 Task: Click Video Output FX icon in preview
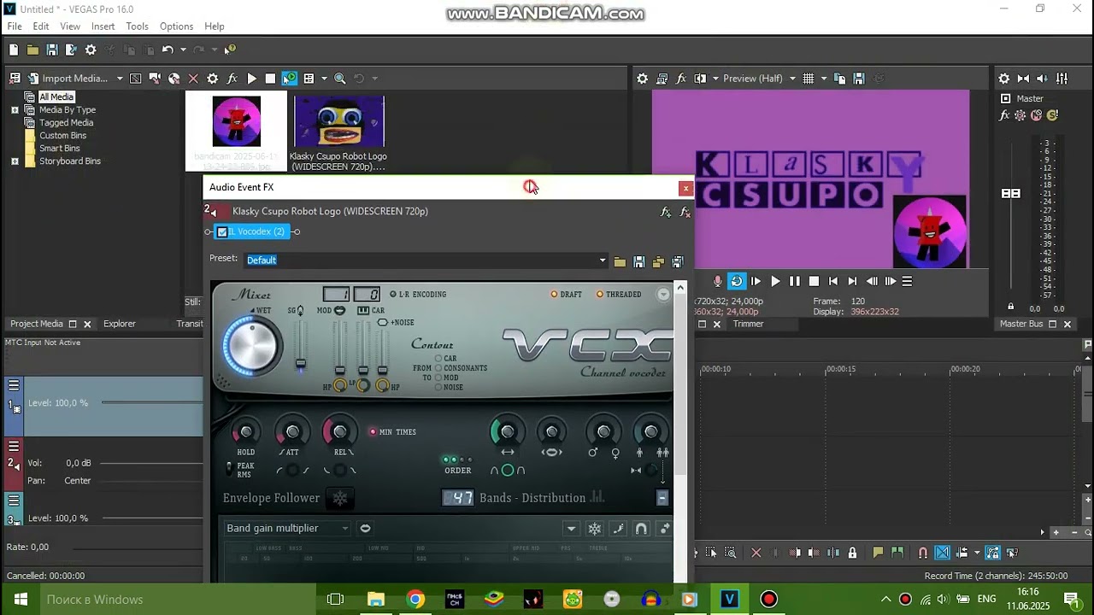[x=681, y=79]
